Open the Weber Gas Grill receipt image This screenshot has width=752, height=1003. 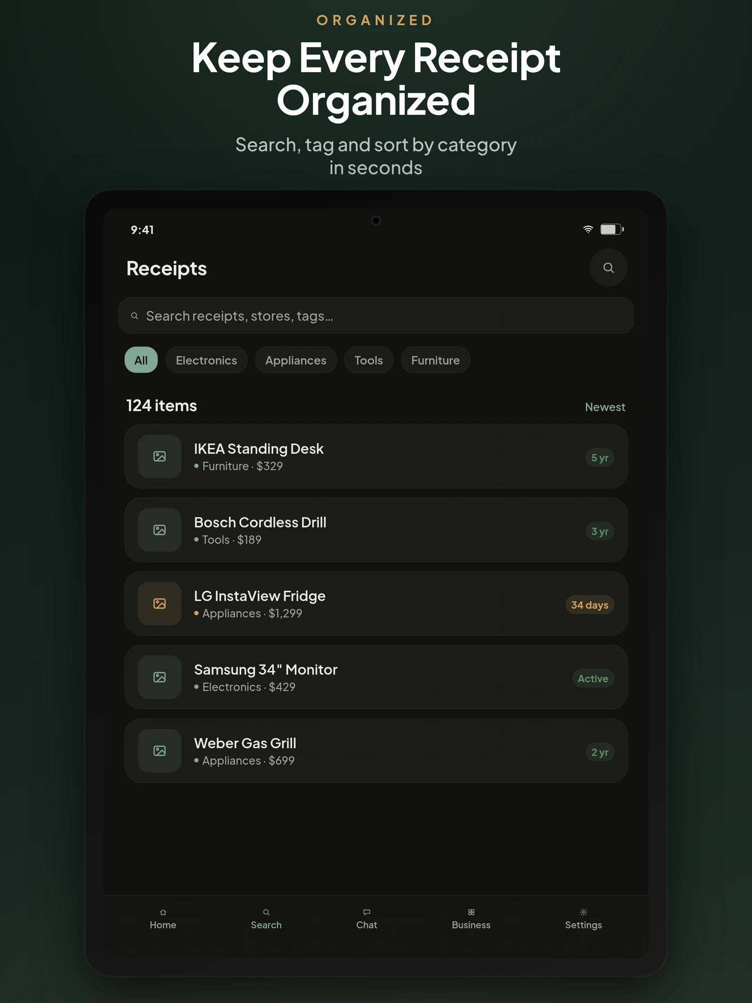click(x=159, y=751)
